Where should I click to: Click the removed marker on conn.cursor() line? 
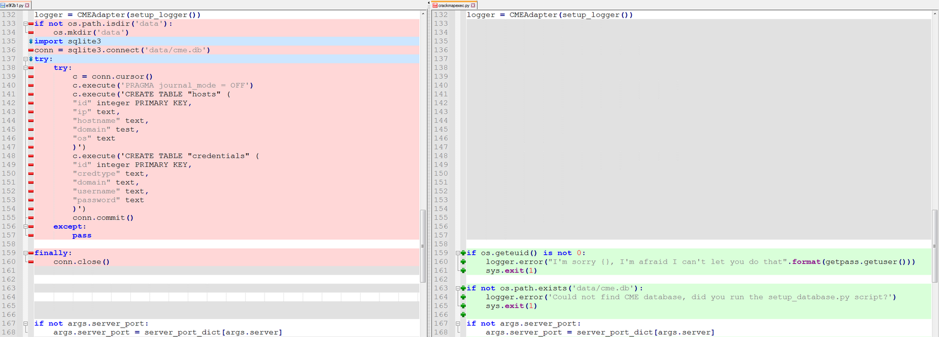pyautogui.click(x=31, y=77)
